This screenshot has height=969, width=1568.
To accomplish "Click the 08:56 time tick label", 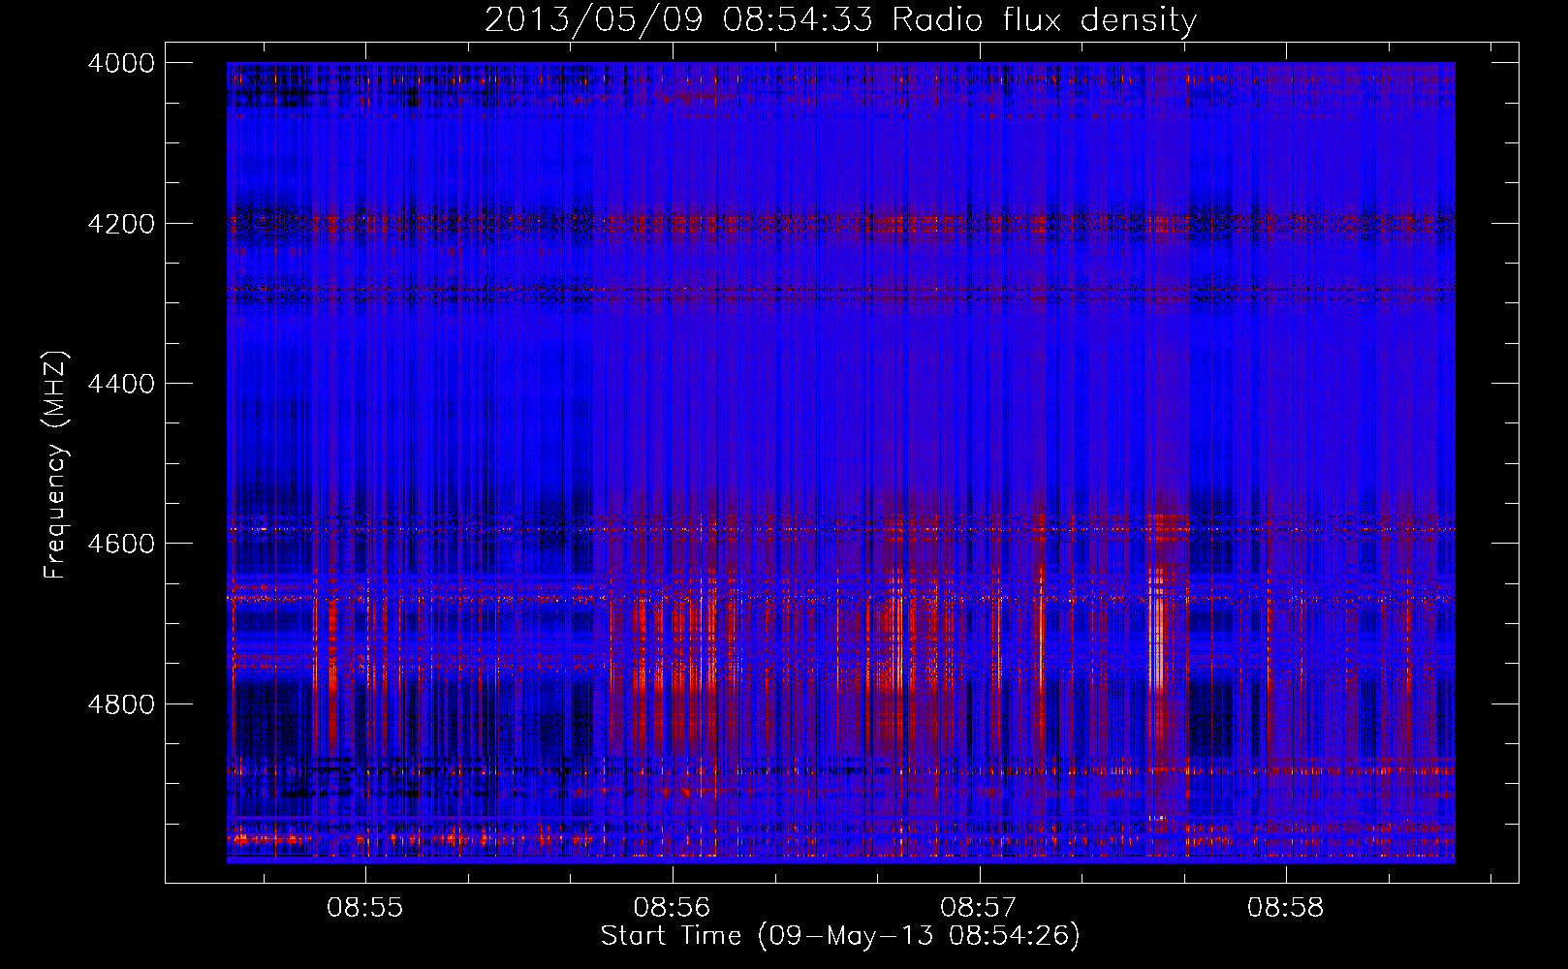I will [x=672, y=908].
